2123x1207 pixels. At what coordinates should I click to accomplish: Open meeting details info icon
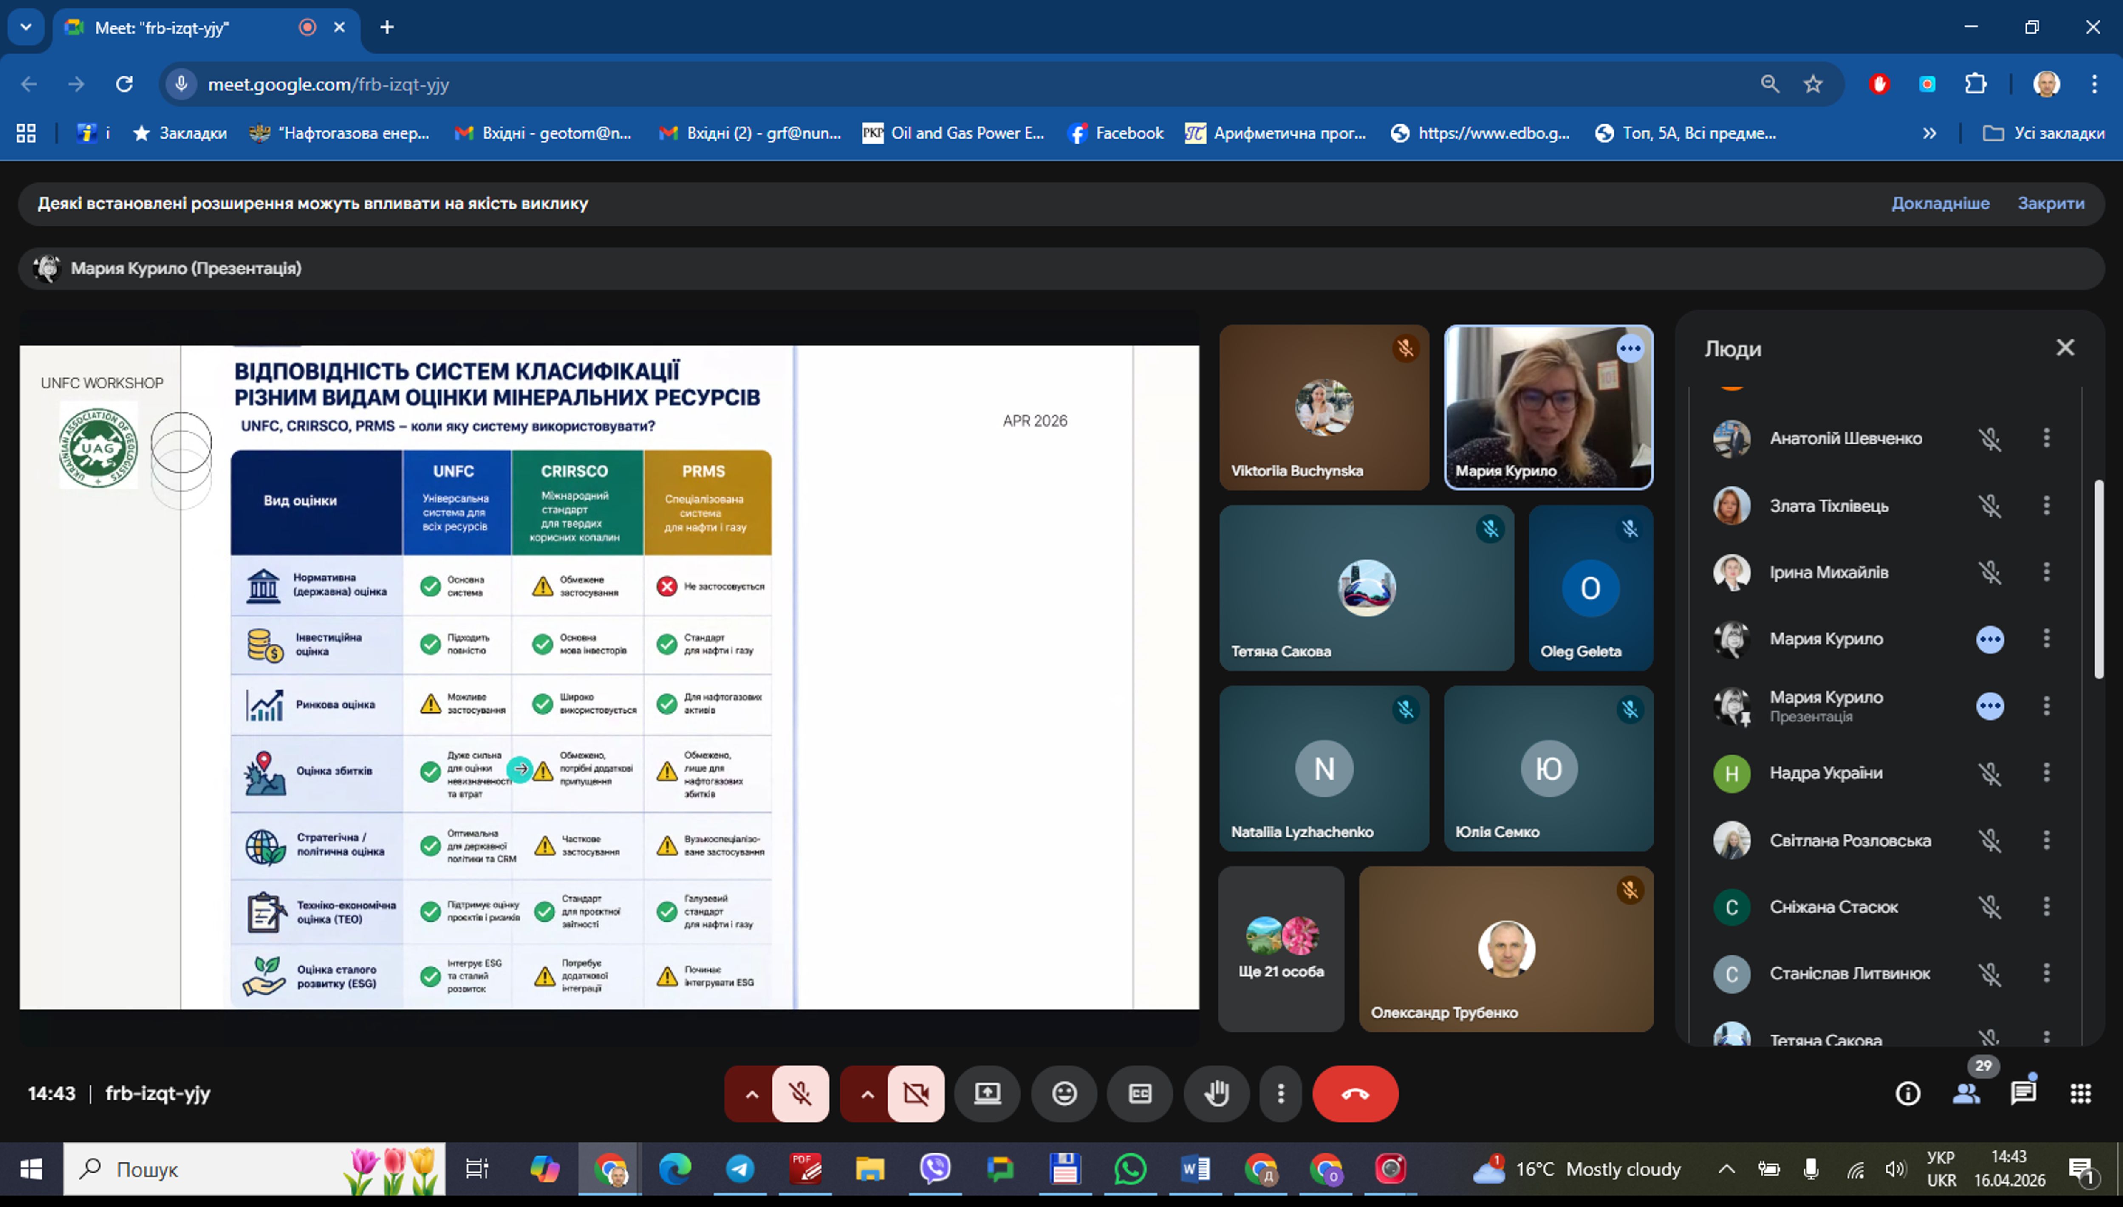[x=1908, y=1094]
